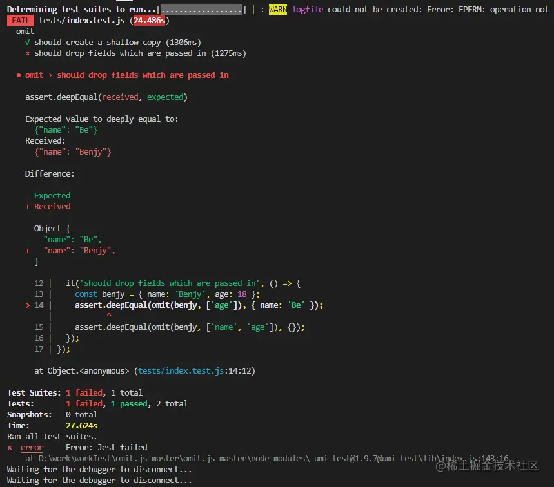Image resolution: width=554 pixels, height=487 pixels.
Task: Click the red '+ Received' legend line
Action: (x=48, y=206)
